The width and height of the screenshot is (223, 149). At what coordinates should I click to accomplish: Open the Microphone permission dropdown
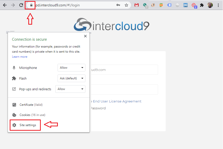click(71, 68)
